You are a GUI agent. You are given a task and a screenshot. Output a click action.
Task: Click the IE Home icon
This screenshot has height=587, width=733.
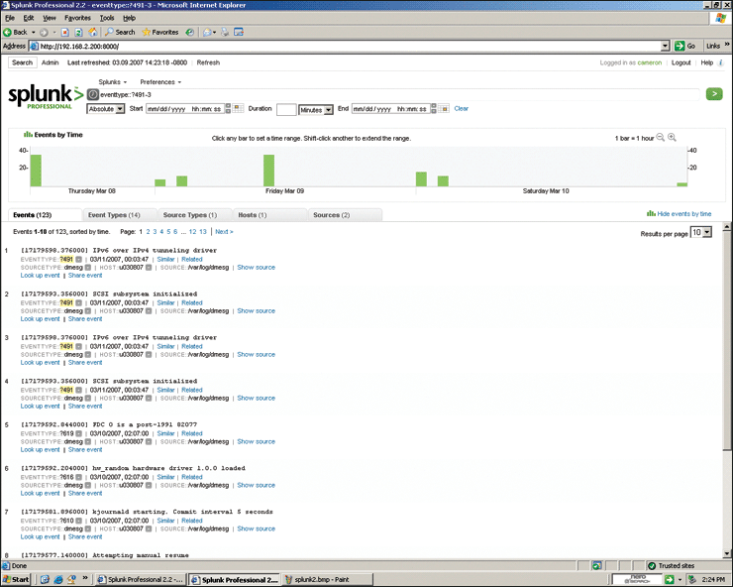pos(92,32)
